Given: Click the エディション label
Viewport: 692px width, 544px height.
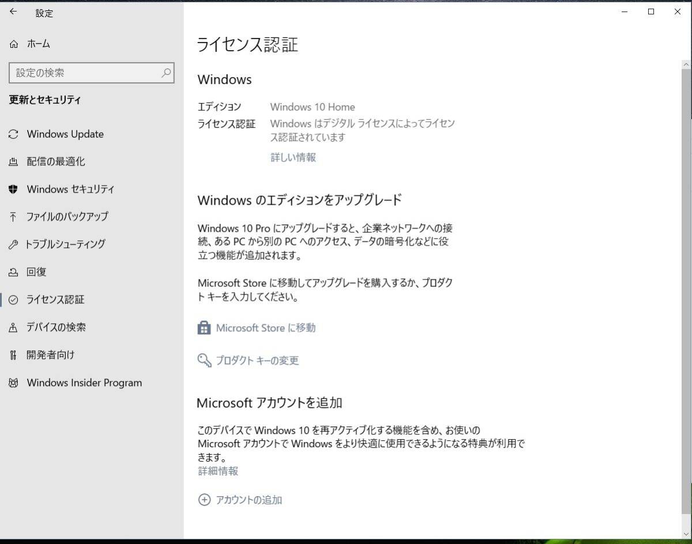Looking at the screenshot, I should tap(219, 107).
